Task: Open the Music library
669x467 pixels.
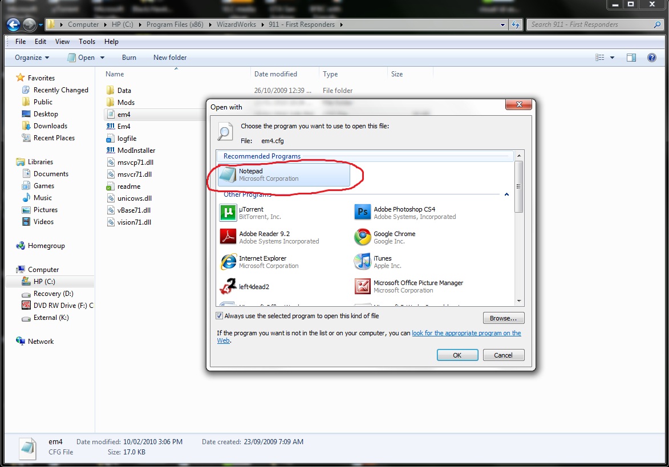Action: coord(42,197)
